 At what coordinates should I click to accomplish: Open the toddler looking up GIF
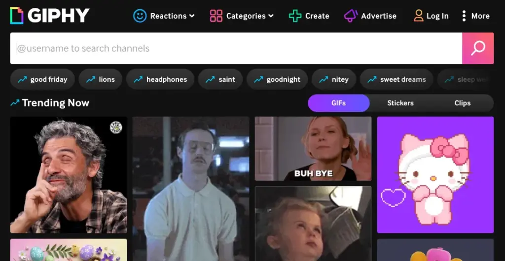pos(313,224)
